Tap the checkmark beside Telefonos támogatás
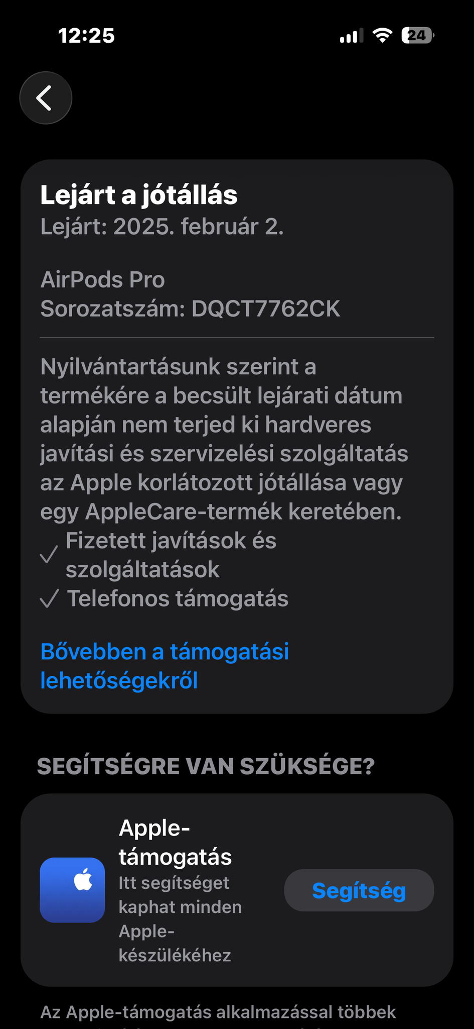474x1029 pixels. tap(49, 599)
